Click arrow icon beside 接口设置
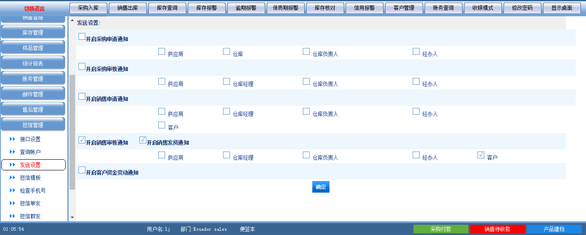The height and width of the screenshot is (235, 586). click(x=12, y=139)
